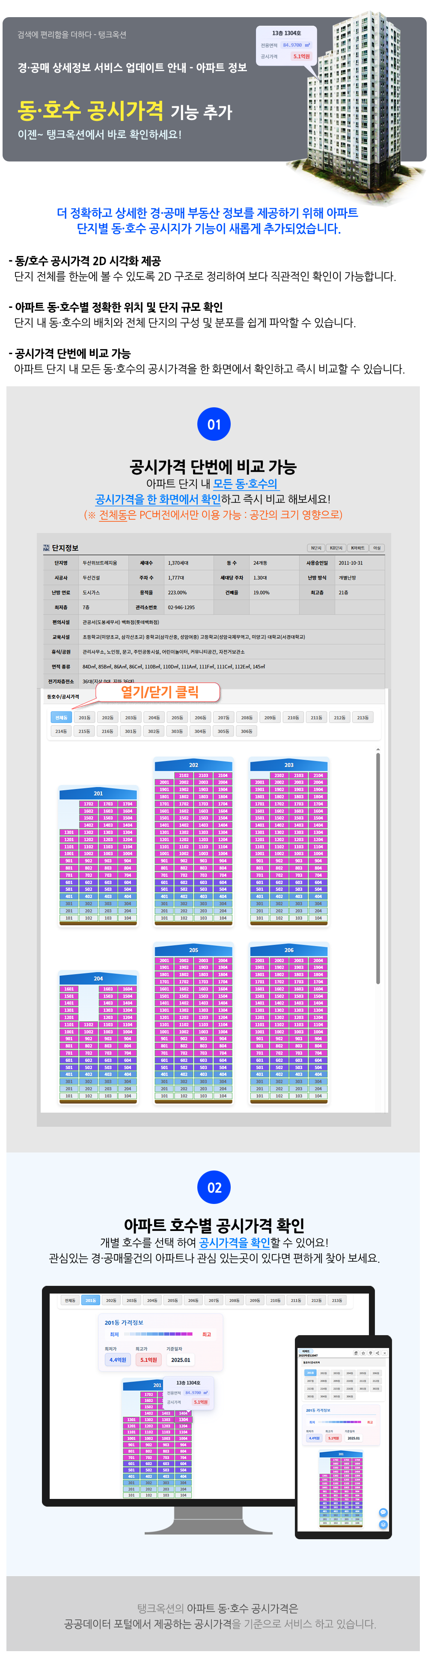The image size is (428, 1670).
Task: Select unit 2104 in building 203
Action: click(x=318, y=775)
